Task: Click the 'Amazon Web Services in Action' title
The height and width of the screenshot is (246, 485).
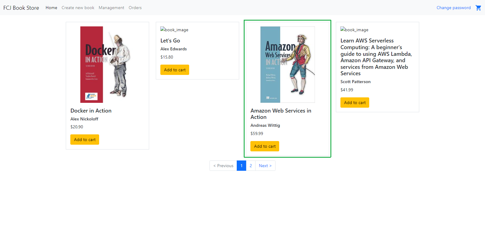Action: [x=281, y=114]
